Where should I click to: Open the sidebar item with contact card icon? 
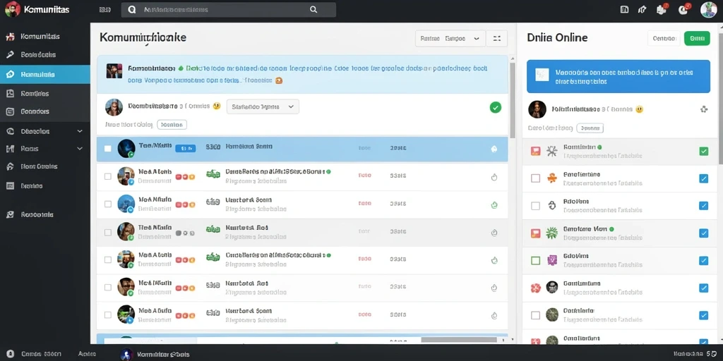(x=44, y=94)
